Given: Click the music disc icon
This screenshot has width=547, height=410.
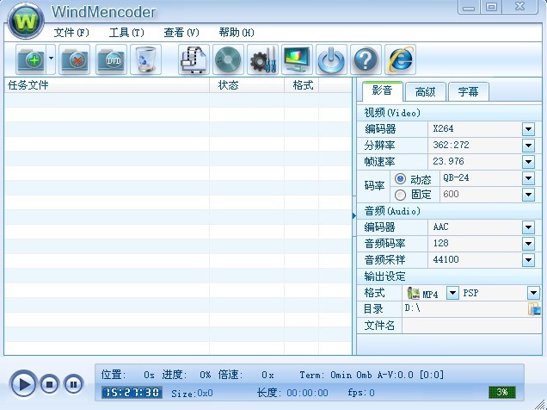Looking at the screenshot, I should [228, 59].
